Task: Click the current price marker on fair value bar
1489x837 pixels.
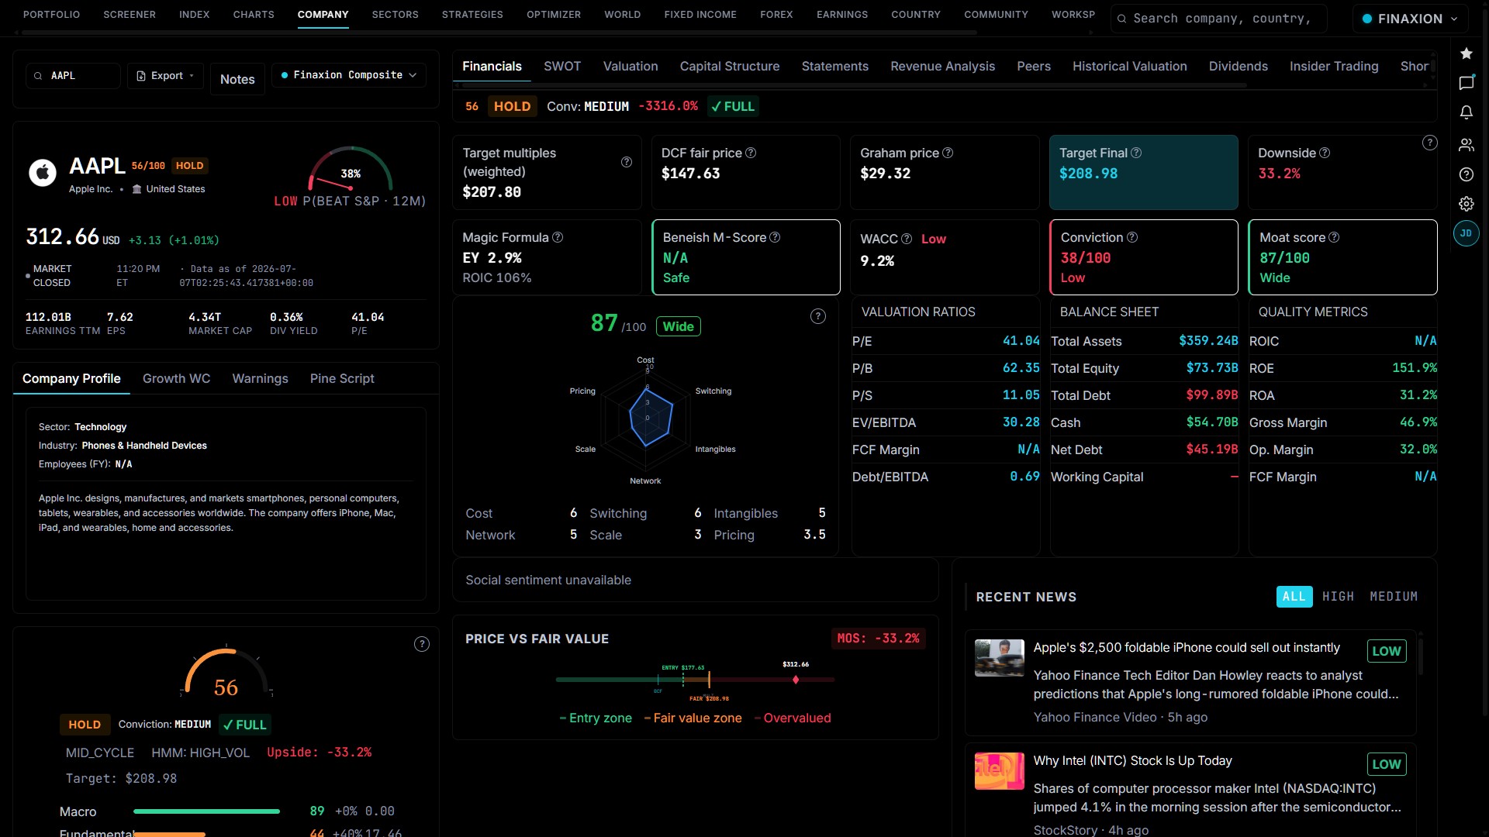Action: coord(796,680)
